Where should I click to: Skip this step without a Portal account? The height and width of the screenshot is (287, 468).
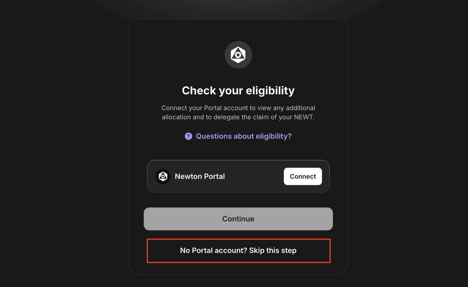coord(238,251)
